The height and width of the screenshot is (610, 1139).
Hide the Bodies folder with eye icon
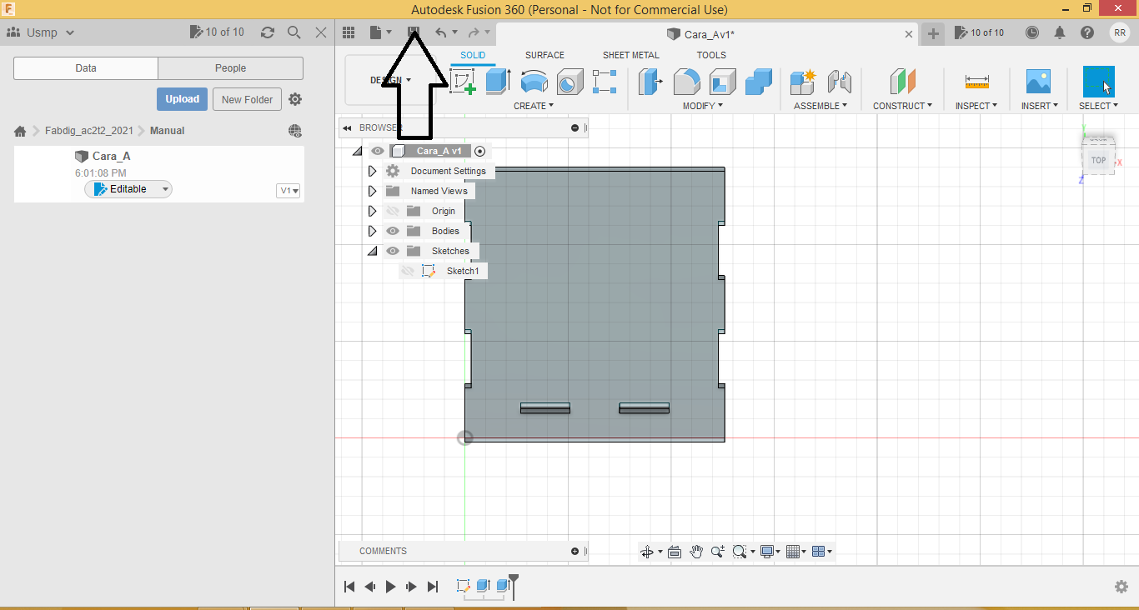click(x=393, y=231)
